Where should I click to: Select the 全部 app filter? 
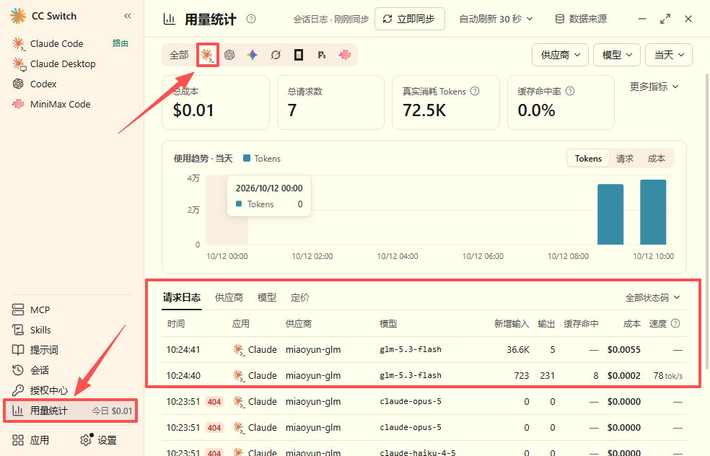click(x=179, y=56)
